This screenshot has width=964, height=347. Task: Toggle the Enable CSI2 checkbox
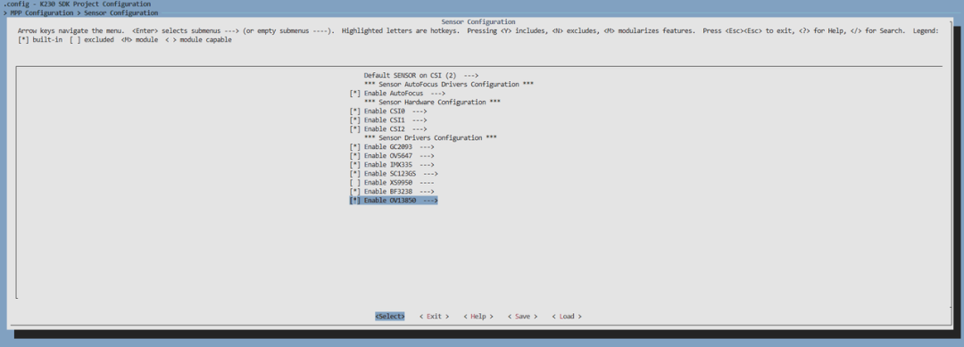pyautogui.click(x=354, y=129)
